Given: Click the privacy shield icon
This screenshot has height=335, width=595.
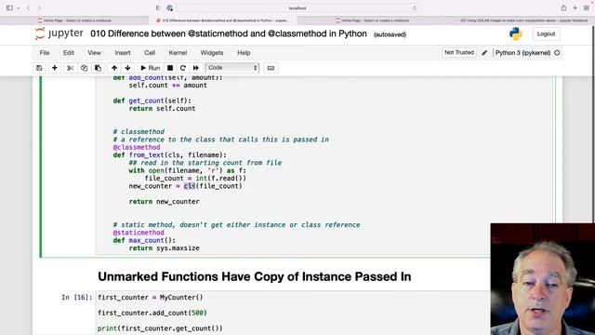Looking at the screenshot, I should pos(158,8).
